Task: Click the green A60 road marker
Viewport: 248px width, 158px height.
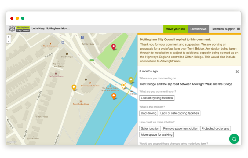Action: [x=92, y=60]
